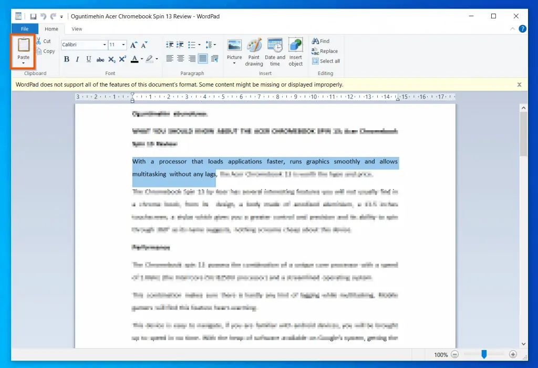This screenshot has width=538, height=368.
Task: Click the line spacing icon
Action: point(209,45)
